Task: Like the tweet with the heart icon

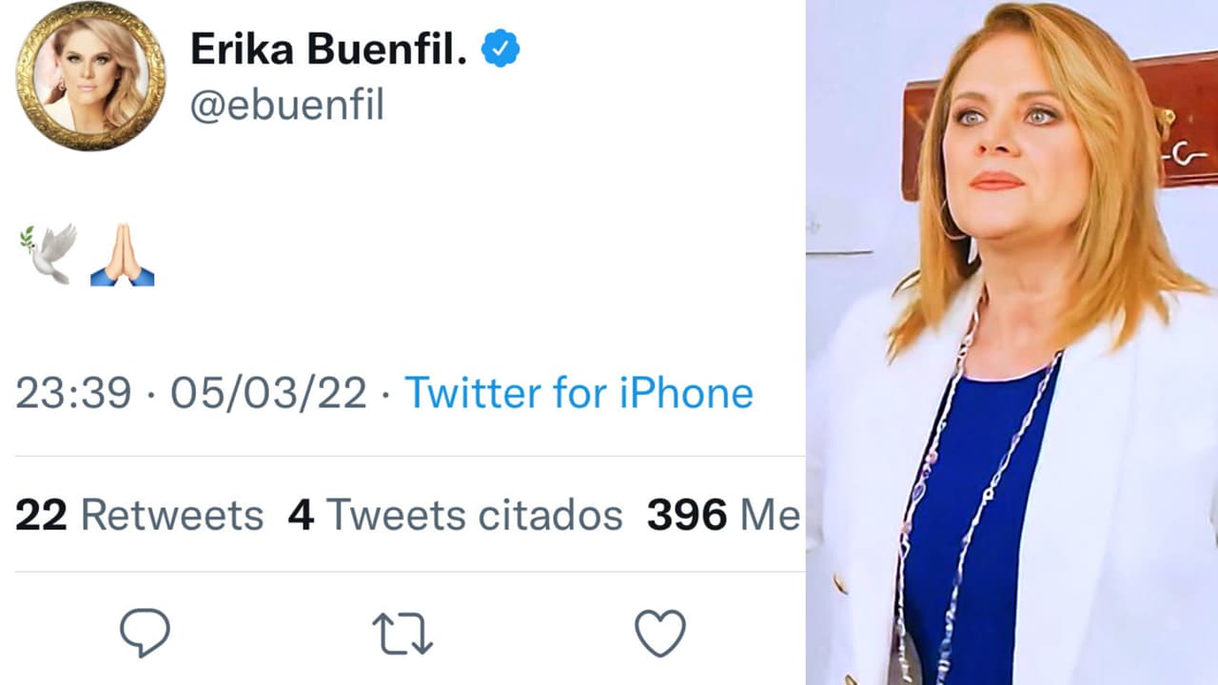Action: (x=660, y=628)
